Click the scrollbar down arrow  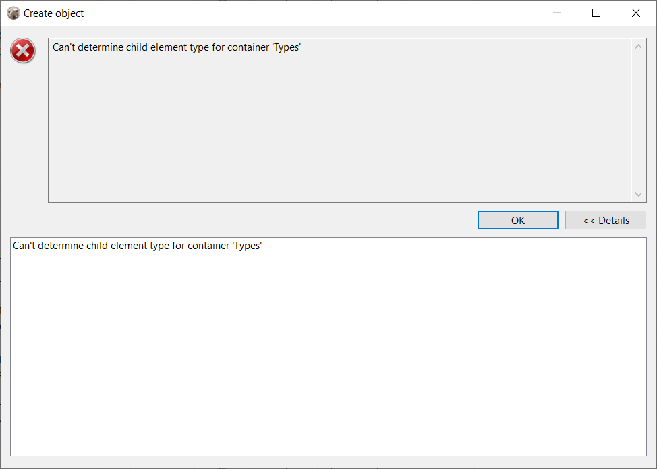(x=638, y=194)
